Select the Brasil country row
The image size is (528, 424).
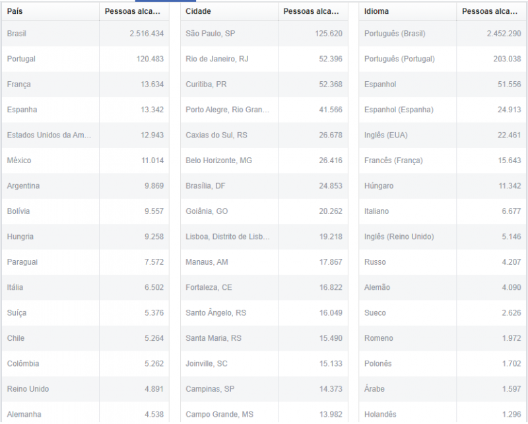coord(17,34)
